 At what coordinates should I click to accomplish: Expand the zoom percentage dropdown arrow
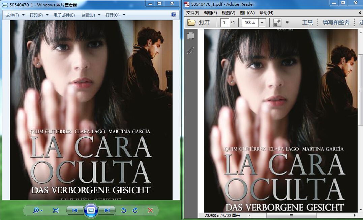tap(262, 23)
